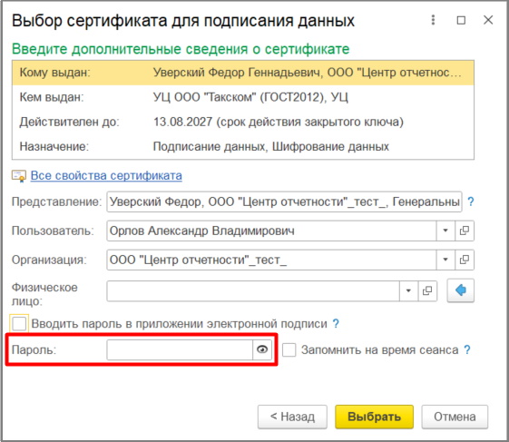The width and height of the screenshot is (509, 442).
Task: Click the help icon beside Вводить пароль в приложении
Action: [336, 324]
